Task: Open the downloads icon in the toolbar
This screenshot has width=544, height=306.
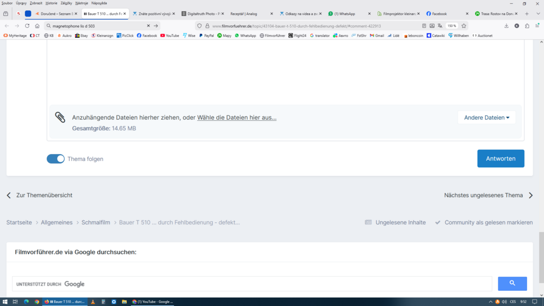Action: 506,26
